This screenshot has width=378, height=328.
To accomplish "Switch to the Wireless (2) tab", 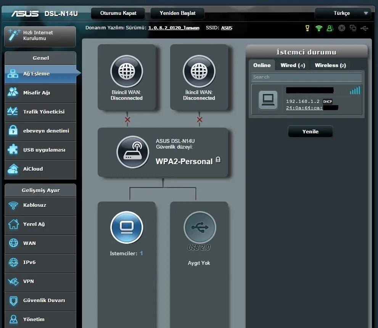I will coord(330,65).
